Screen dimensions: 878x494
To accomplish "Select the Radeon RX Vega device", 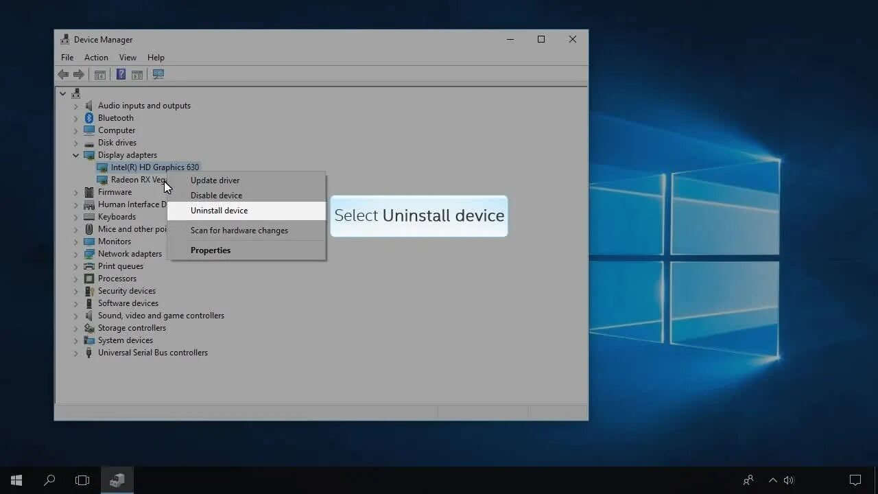I will pos(138,180).
